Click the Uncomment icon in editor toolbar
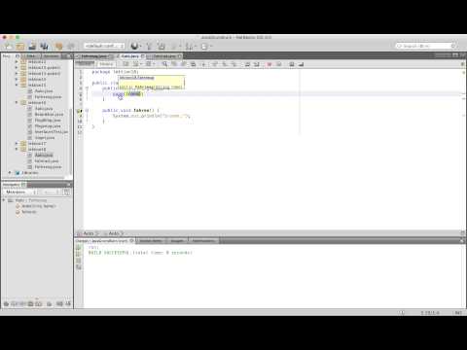The width and height of the screenshot is (467, 350). point(301,64)
